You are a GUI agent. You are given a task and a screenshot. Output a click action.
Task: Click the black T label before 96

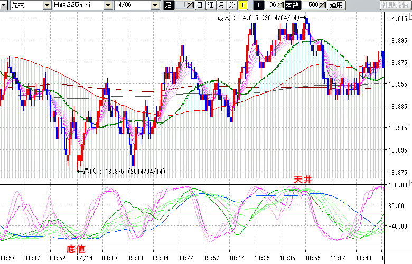coord(258,5)
